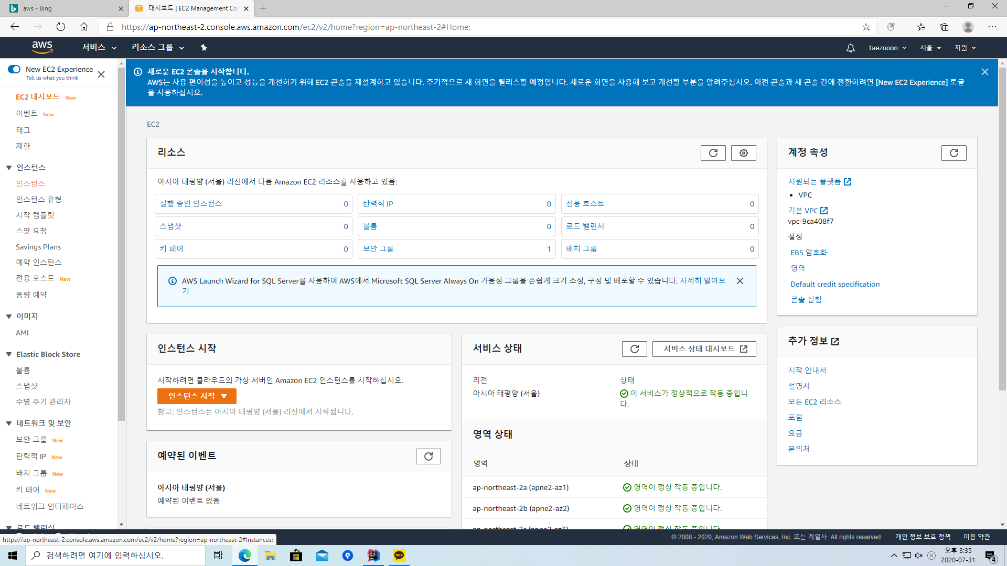1007x566 pixels.
Task: Open 로드 밸런서 resource tile
Action: tap(660, 226)
